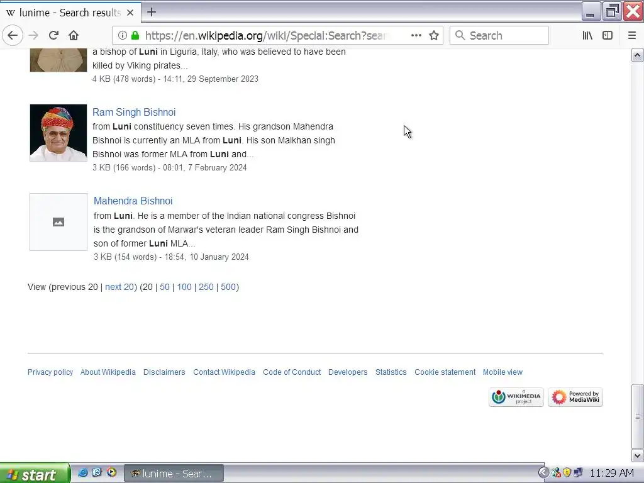This screenshot has width=644, height=483.
Task: Click the browser forward arrow
Action: click(x=33, y=35)
